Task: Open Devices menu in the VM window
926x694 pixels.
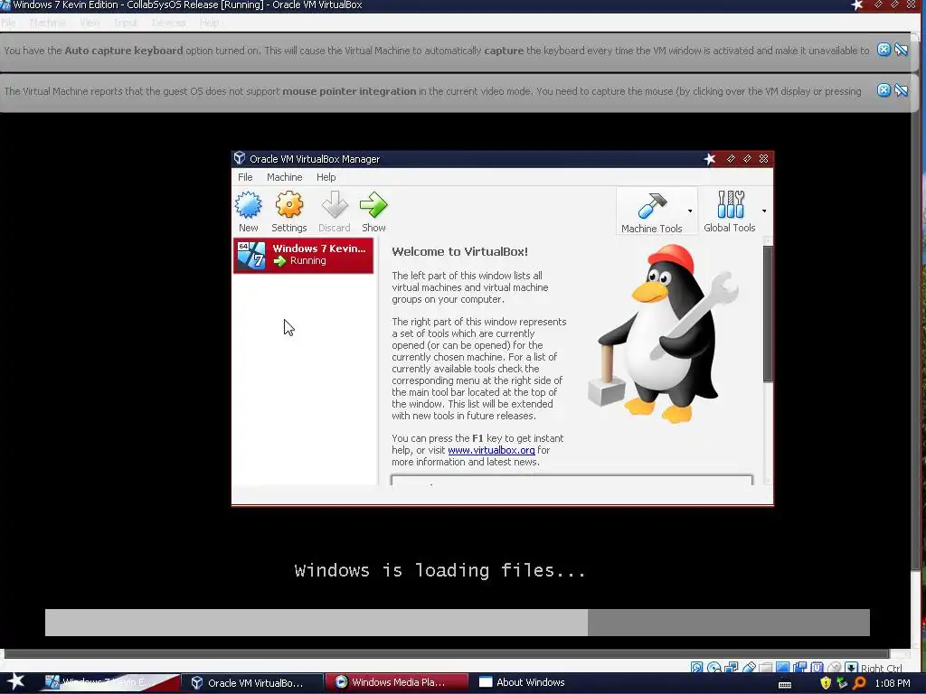Action: 169,23
